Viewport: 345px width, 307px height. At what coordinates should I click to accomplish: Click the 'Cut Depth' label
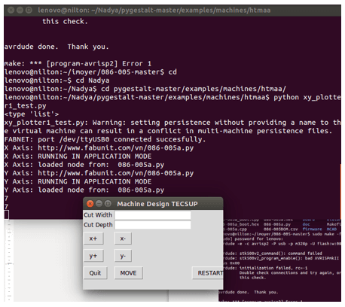tap(98, 225)
